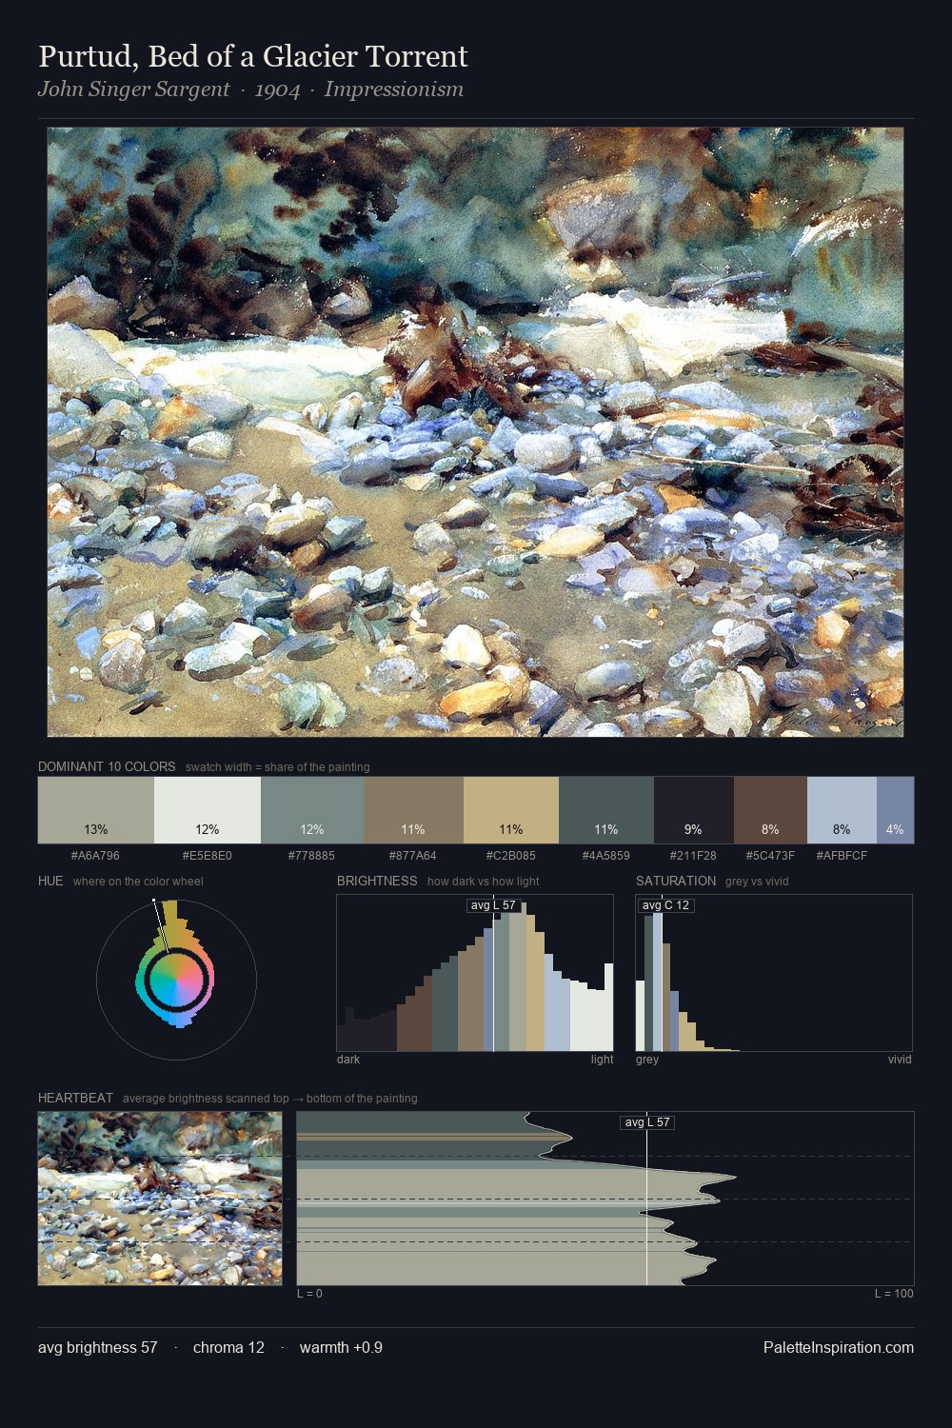Click the heartbeat painting thumbnail
952x1428 pixels.
(x=160, y=1199)
